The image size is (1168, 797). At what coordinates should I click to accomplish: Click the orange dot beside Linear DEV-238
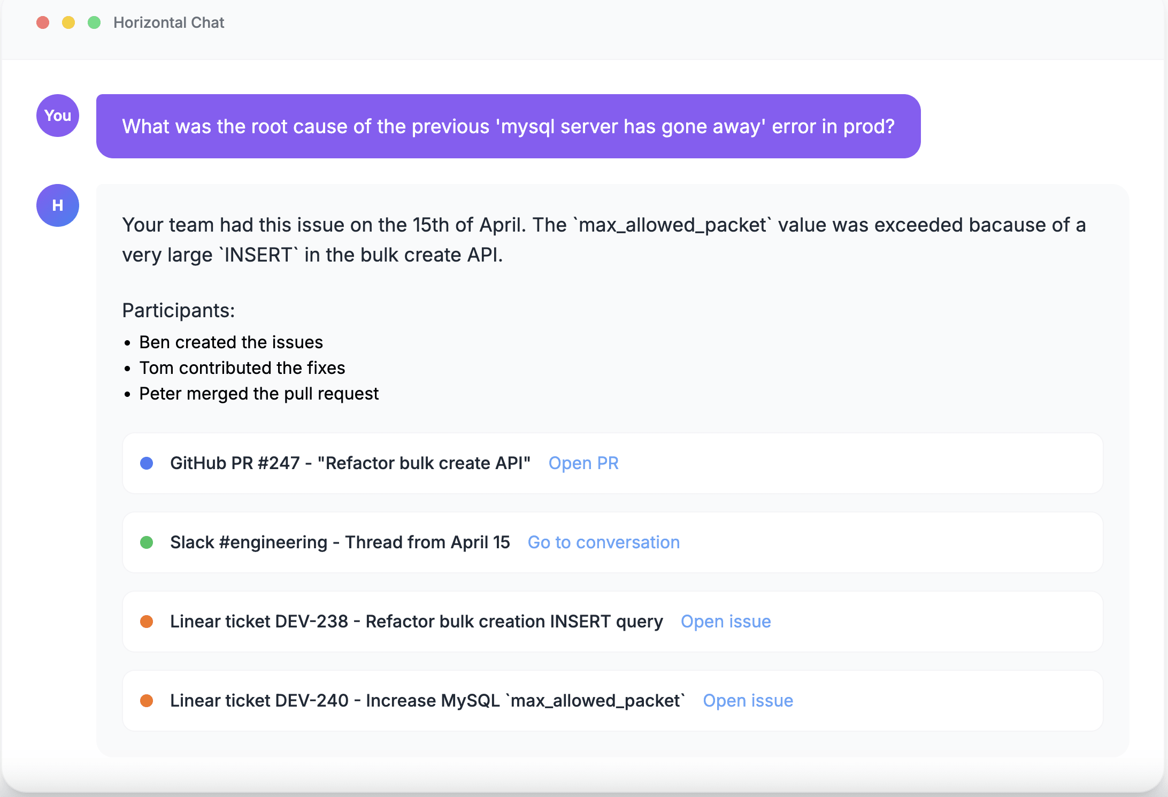coord(147,622)
